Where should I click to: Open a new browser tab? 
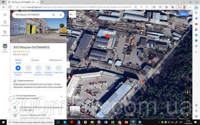[x=42, y=2]
